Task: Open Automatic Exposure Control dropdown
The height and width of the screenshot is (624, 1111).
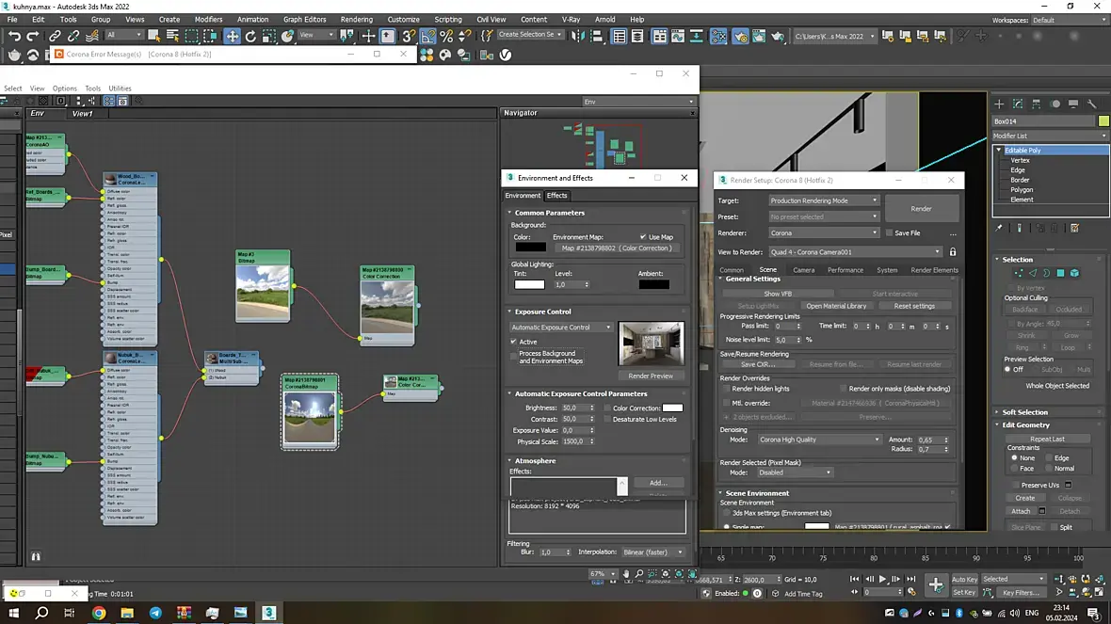Action: (x=561, y=328)
